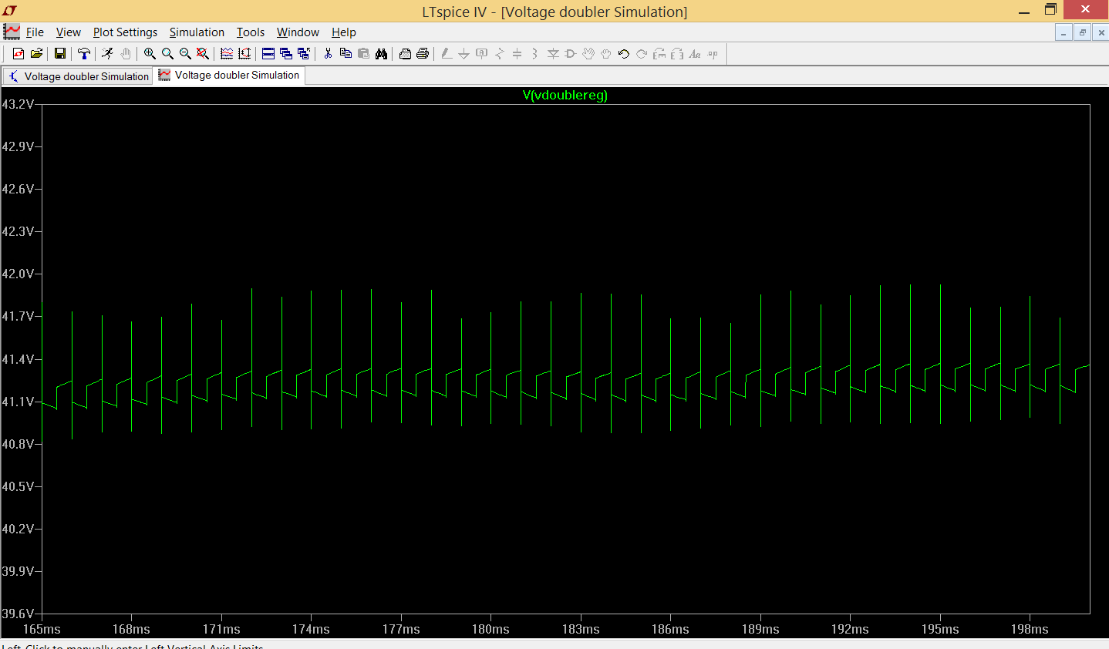Viewport: 1109px width, 649px height.
Task: Click the Close All Windows icon
Action: pyautogui.click(x=304, y=53)
